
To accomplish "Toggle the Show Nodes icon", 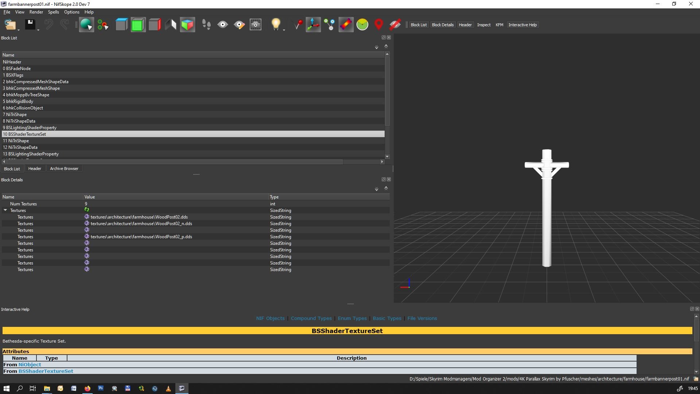I will [x=330, y=25].
